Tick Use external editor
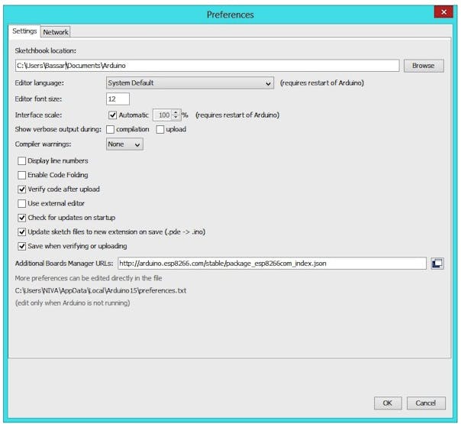 [x=22, y=204]
